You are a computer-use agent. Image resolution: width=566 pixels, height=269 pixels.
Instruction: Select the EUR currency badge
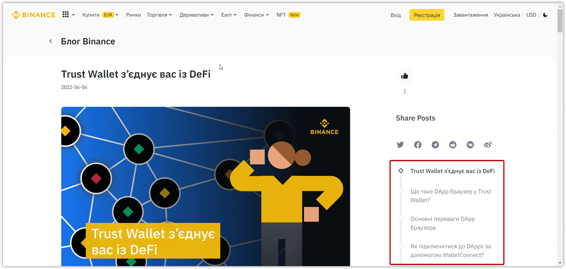point(108,15)
